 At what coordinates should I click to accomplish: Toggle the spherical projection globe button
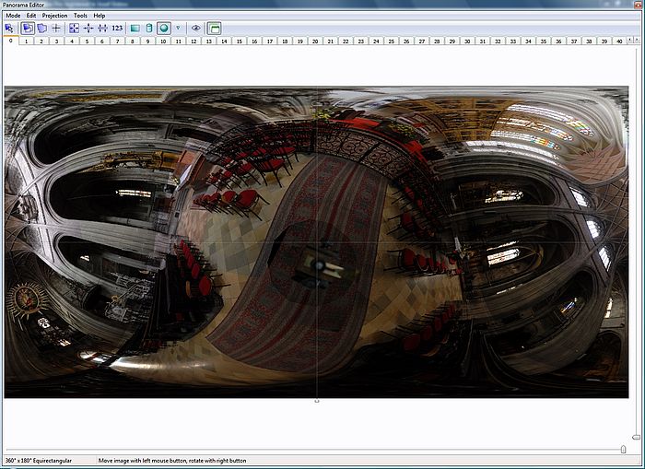point(163,29)
